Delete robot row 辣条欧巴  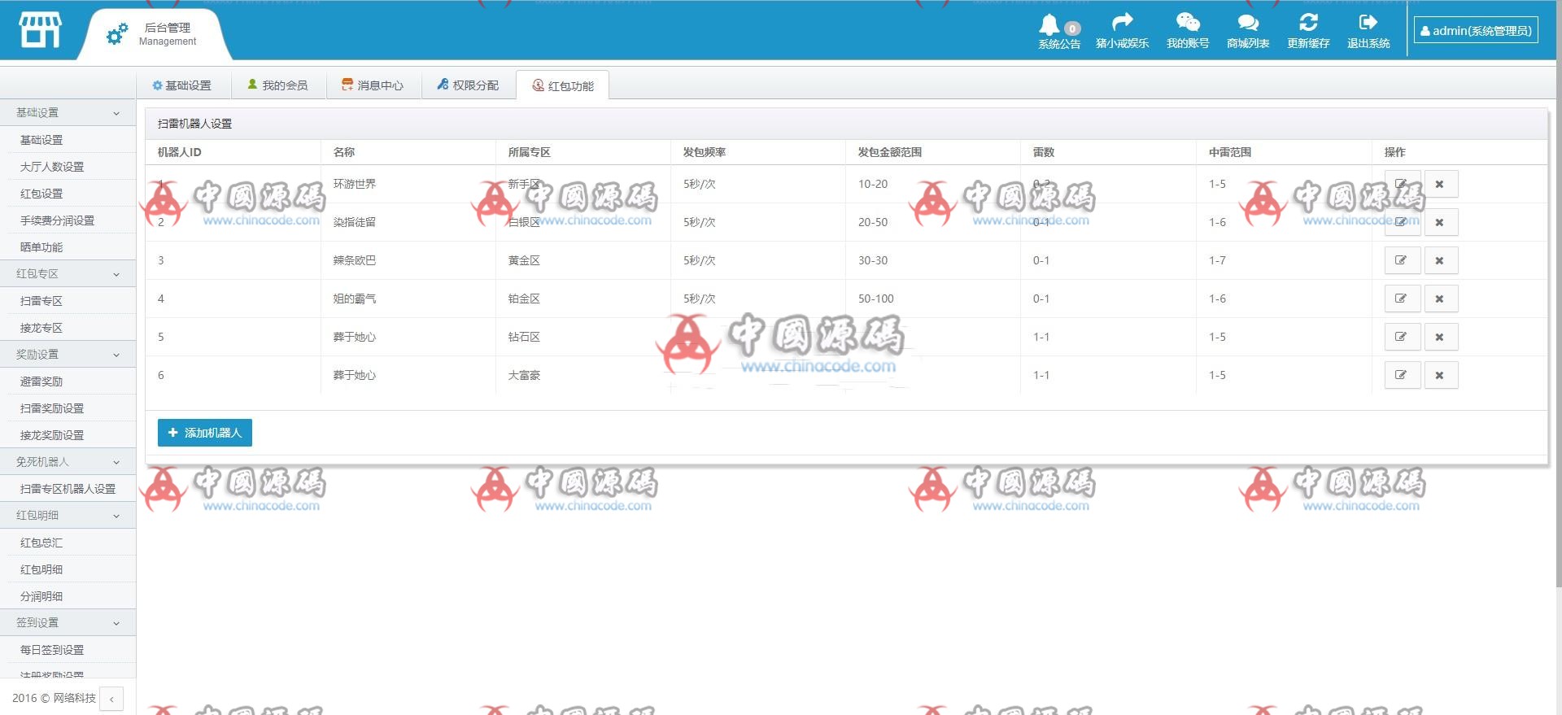pyautogui.click(x=1440, y=260)
